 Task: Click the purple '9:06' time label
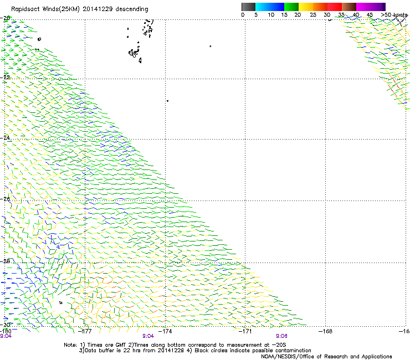click(281, 336)
